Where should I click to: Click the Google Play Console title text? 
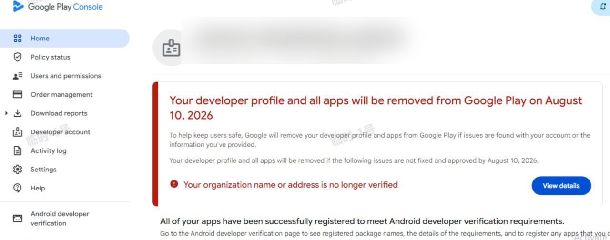point(65,7)
